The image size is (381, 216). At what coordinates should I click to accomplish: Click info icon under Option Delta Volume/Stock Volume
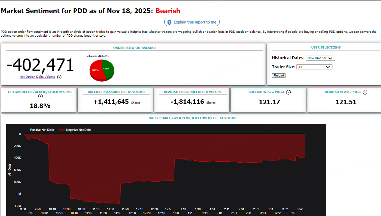coord(40,96)
